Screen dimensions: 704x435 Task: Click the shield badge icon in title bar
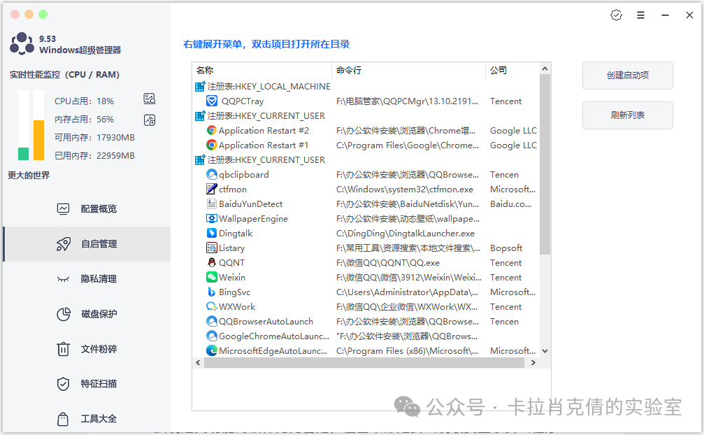616,15
